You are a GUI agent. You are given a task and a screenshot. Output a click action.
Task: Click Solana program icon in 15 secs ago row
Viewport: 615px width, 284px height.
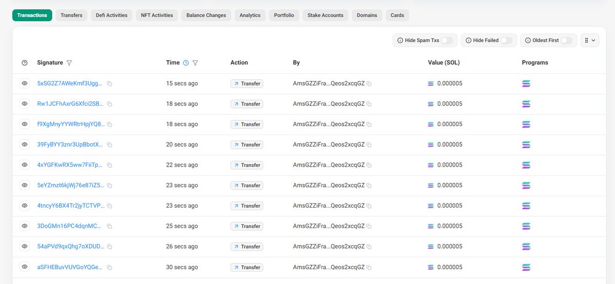526,84
